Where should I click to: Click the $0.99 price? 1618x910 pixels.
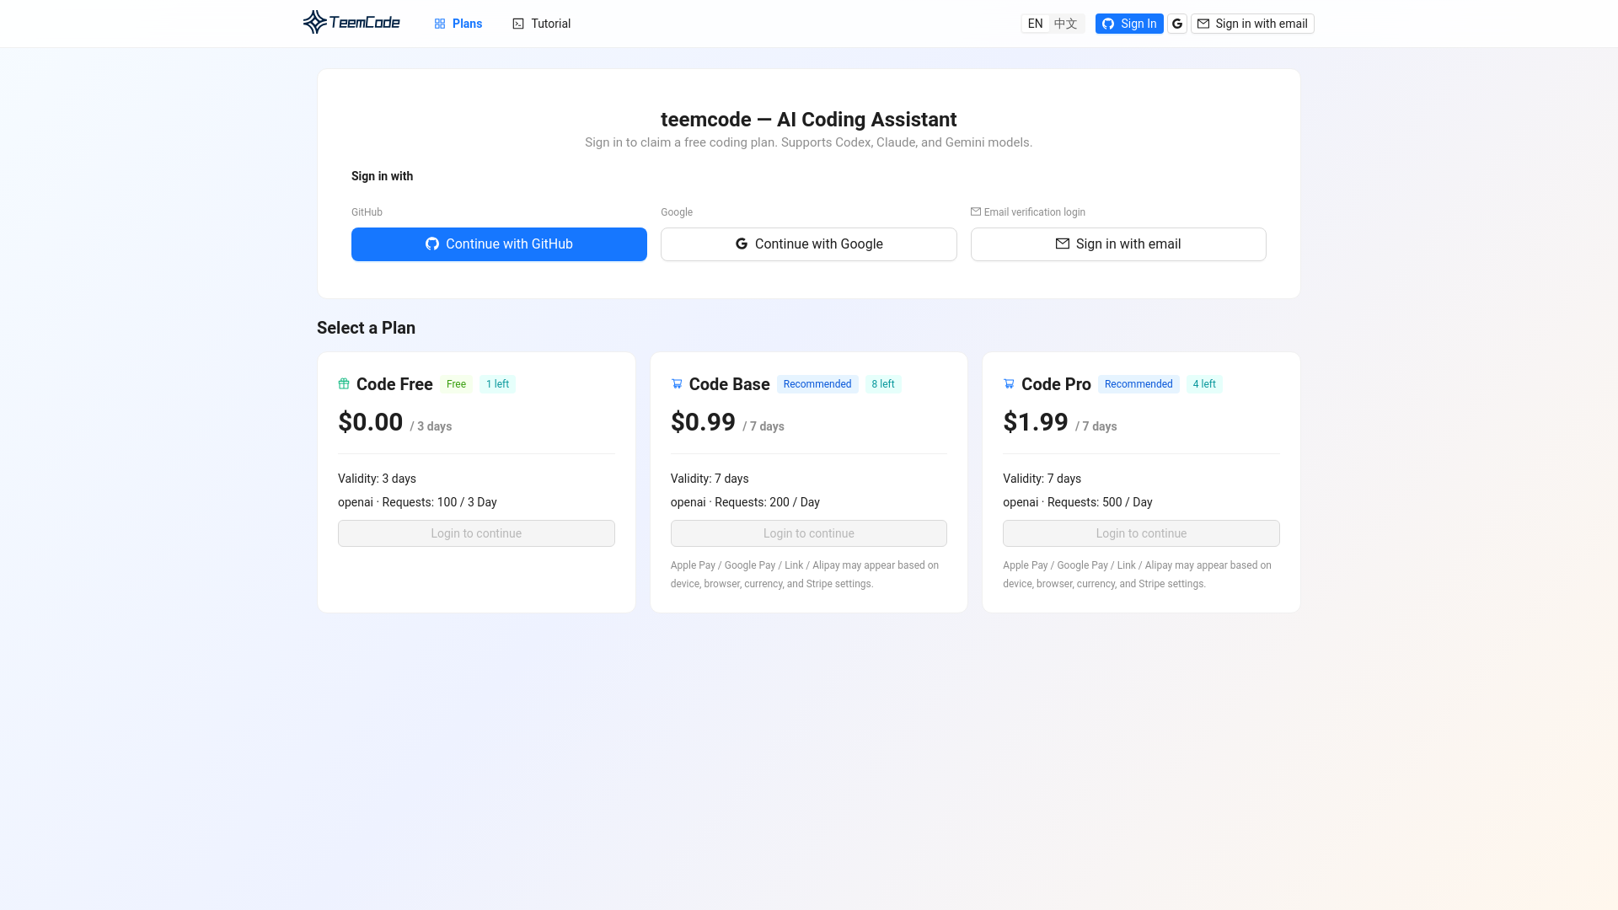click(x=703, y=422)
